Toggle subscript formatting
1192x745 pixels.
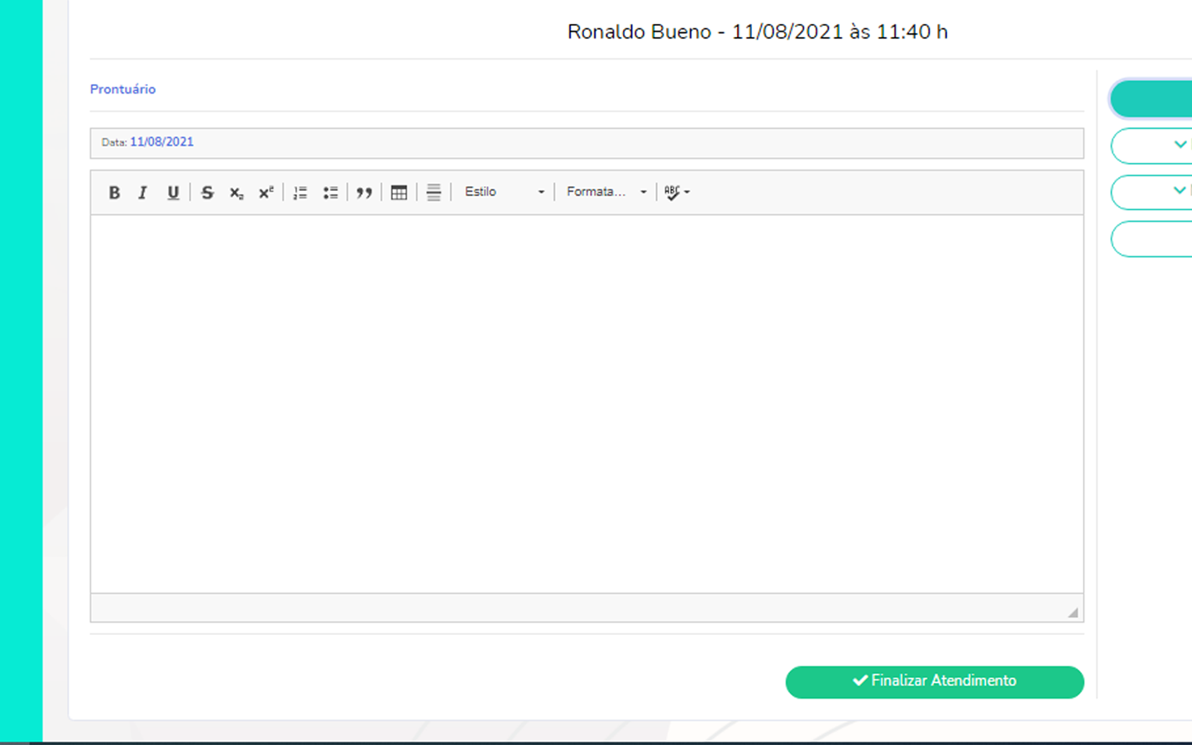237,193
